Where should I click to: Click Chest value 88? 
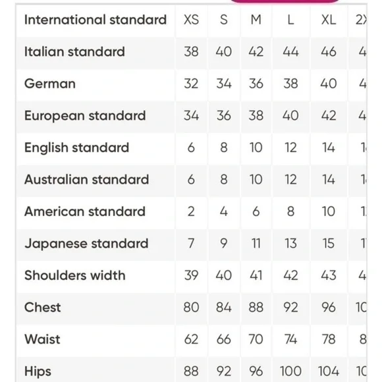256,307
